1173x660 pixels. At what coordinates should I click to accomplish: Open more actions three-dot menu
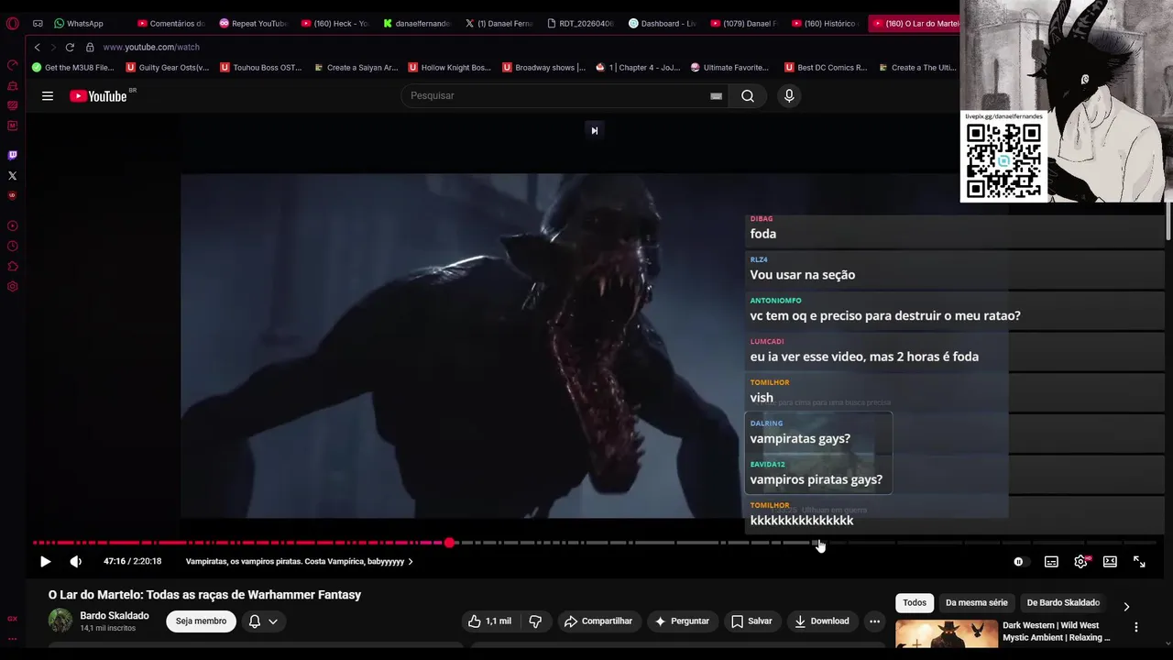coord(874,621)
